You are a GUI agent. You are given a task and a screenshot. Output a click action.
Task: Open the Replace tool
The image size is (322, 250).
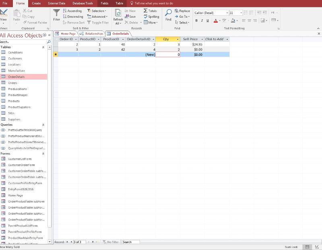coord(182,11)
